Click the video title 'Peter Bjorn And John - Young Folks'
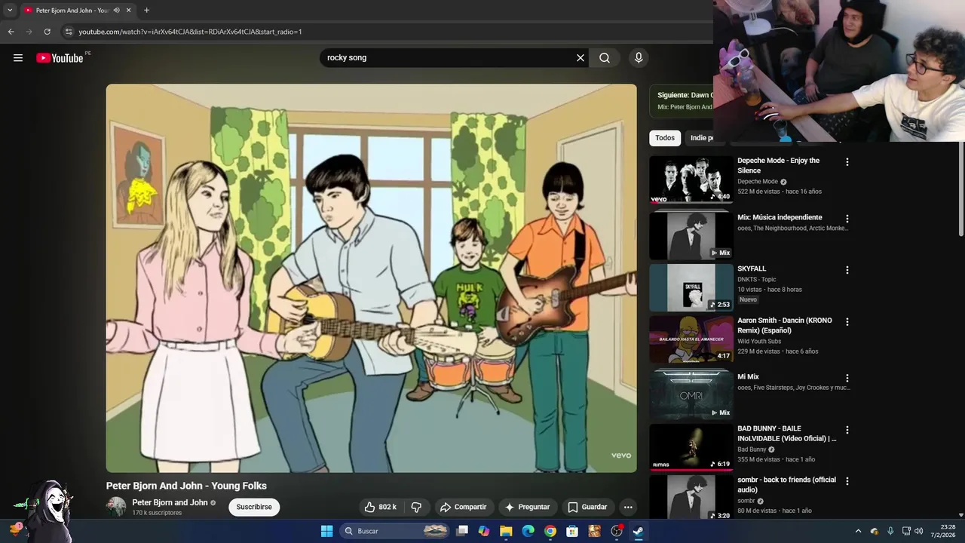 click(186, 486)
